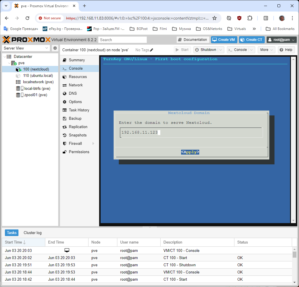Select Resources in the container menu
The image size is (299, 287).
coord(80,77)
